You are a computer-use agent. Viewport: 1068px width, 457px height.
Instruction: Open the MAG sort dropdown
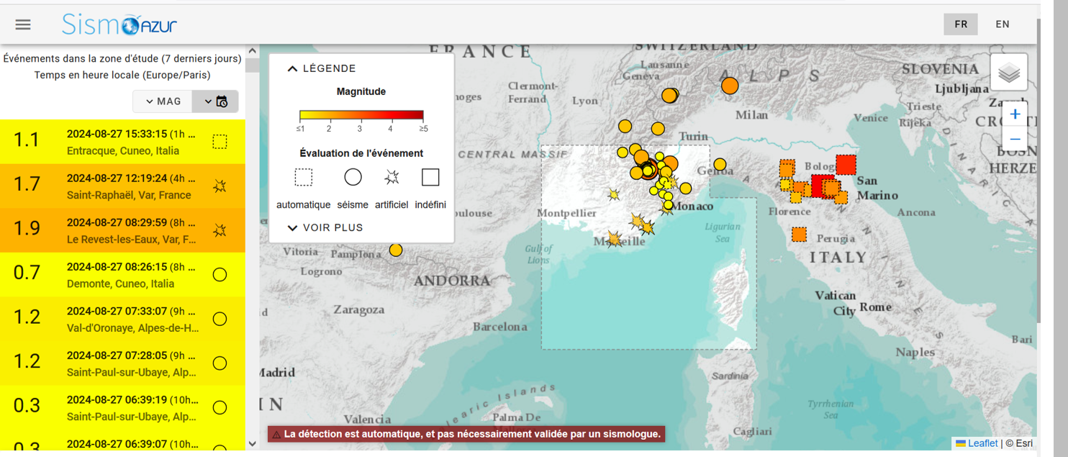163,101
